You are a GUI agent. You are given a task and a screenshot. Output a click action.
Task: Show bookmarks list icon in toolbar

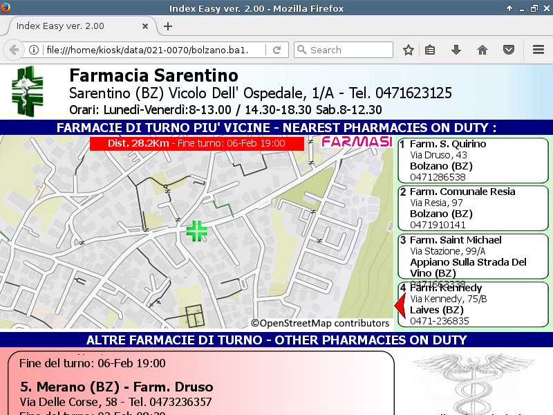pyautogui.click(x=430, y=50)
